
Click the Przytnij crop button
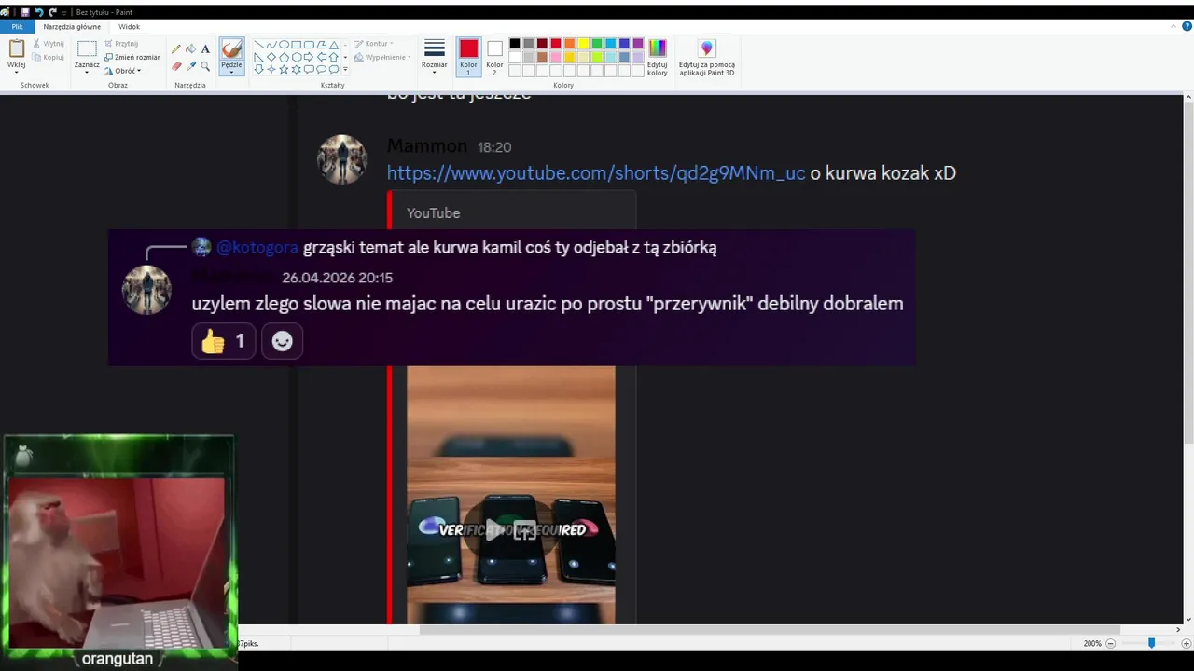[x=121, y=44]
